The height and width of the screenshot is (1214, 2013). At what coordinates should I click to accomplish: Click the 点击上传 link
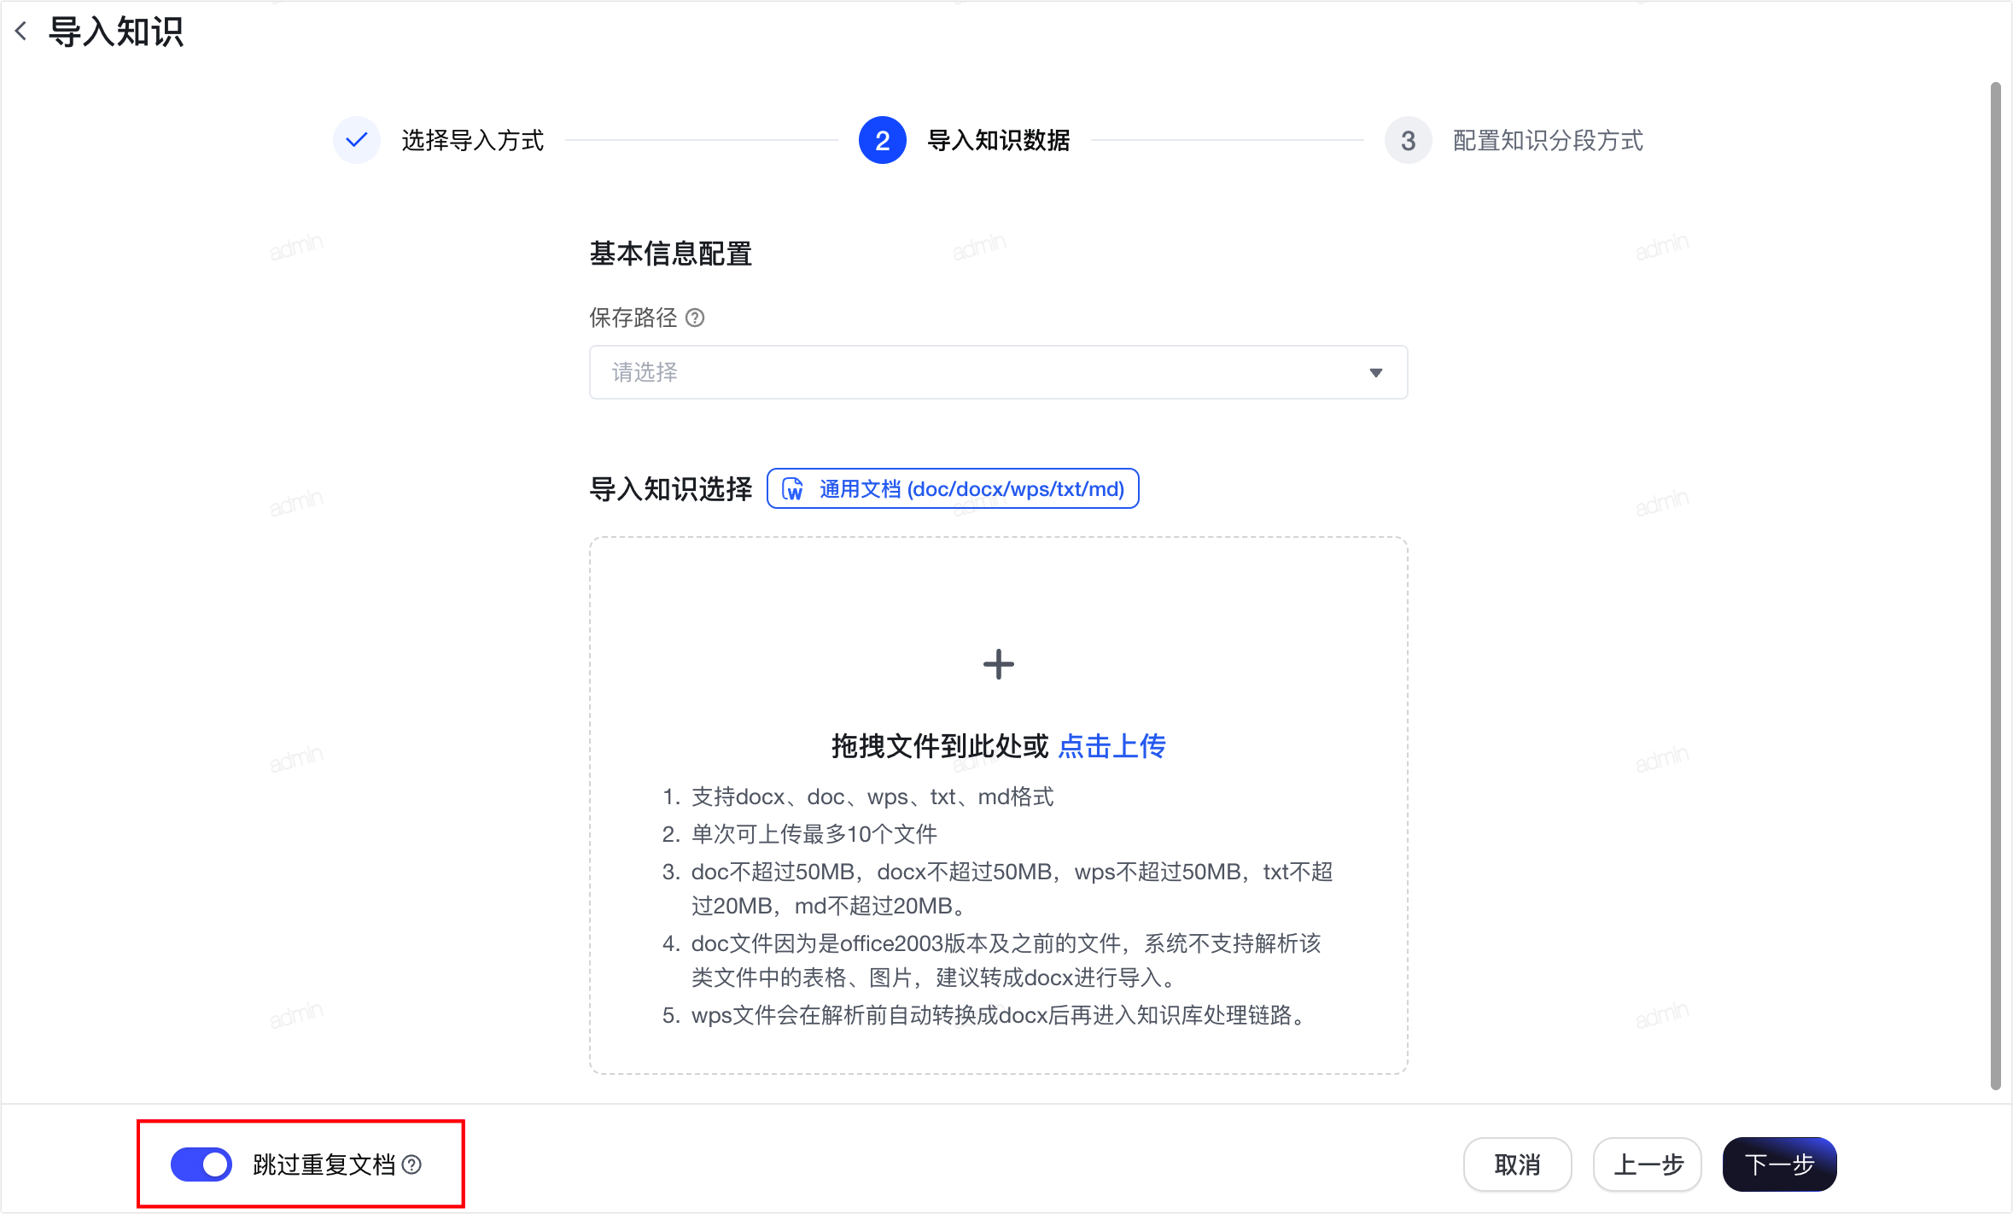tap(1112, 746)
